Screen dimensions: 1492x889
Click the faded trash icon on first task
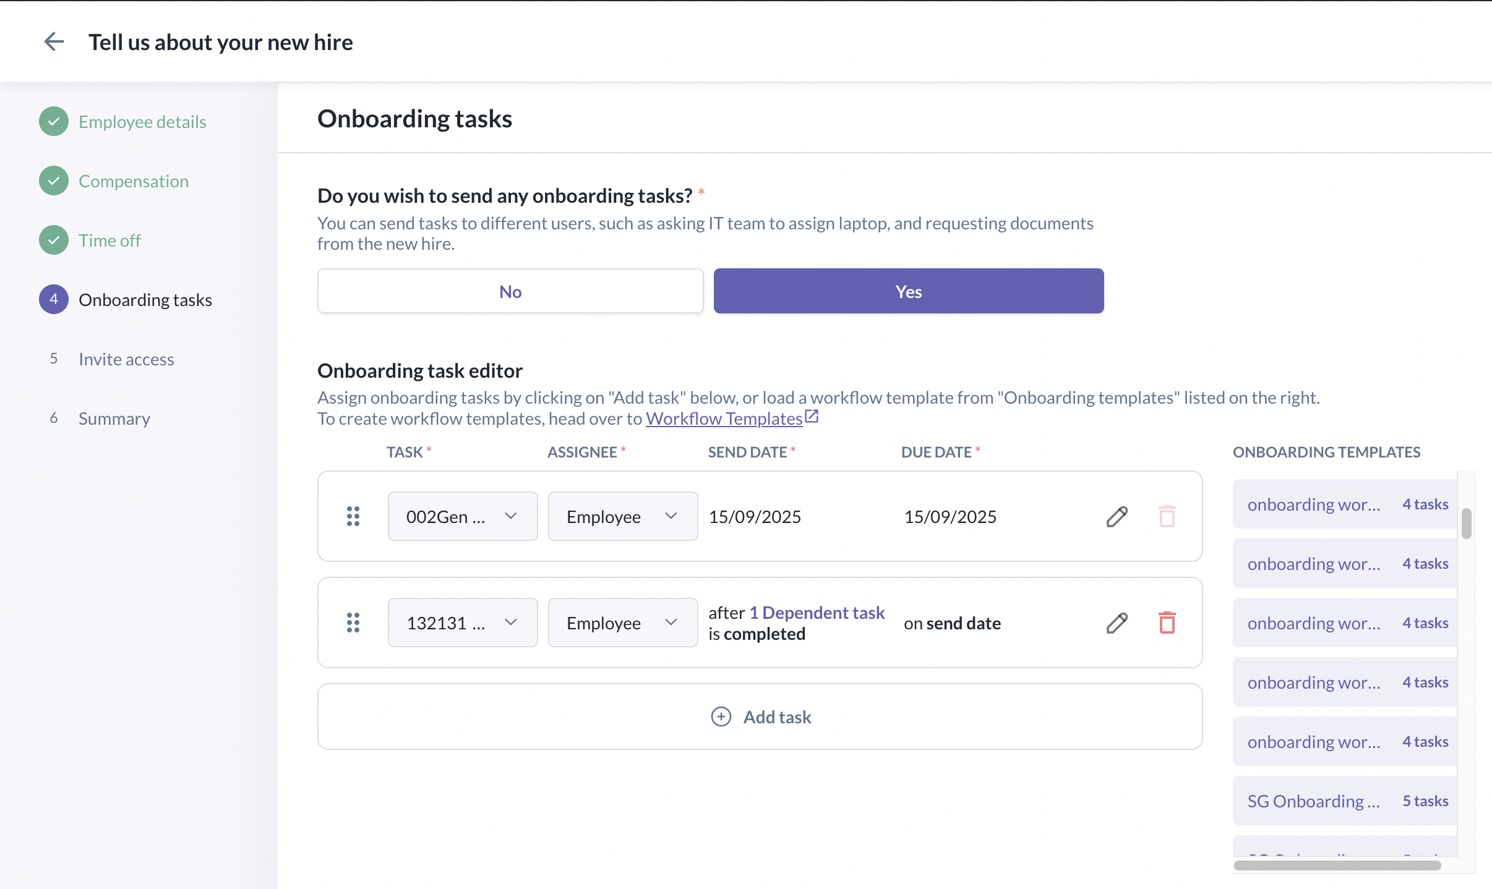[1167, 516]
